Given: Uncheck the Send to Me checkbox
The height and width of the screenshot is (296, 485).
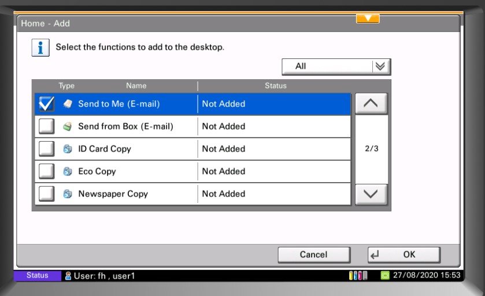Looking at the screenshot, I should click(46, 104).
